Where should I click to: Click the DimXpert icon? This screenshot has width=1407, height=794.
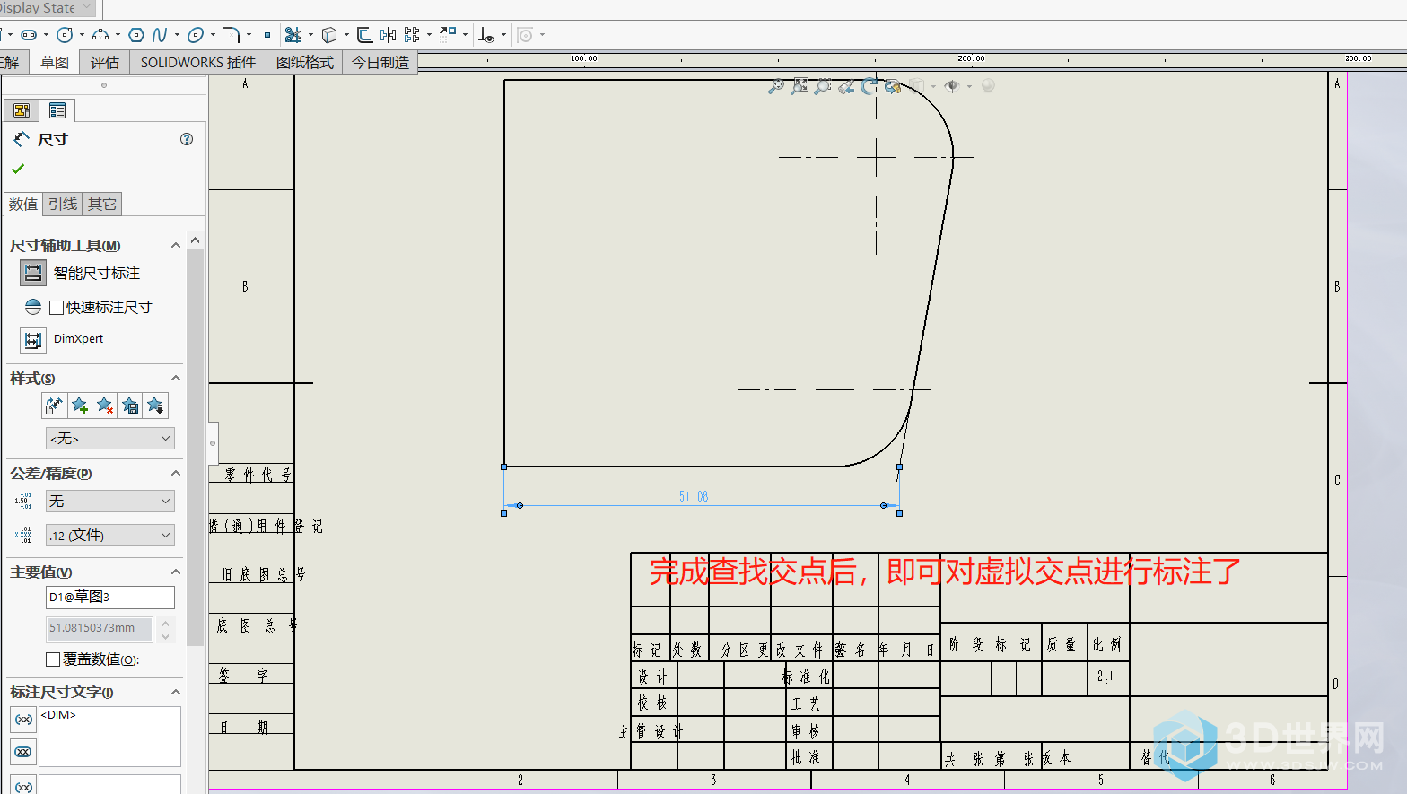33,340
